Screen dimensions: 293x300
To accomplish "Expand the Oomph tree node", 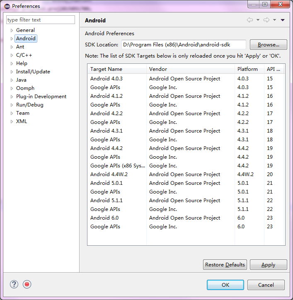I will point(12,88).
